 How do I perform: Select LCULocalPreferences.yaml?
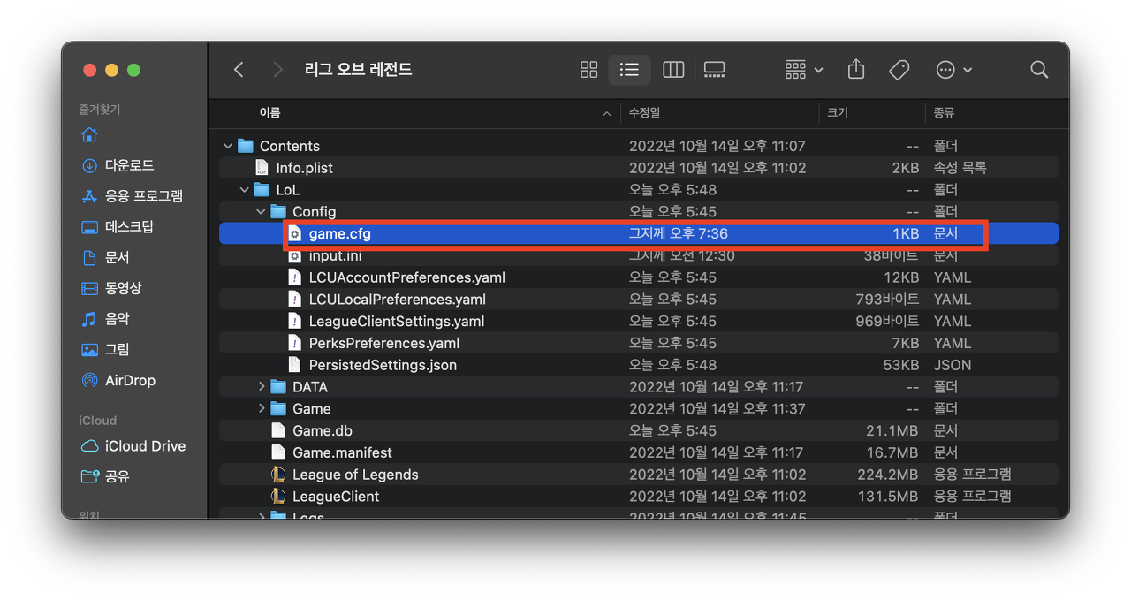[639, 300]
